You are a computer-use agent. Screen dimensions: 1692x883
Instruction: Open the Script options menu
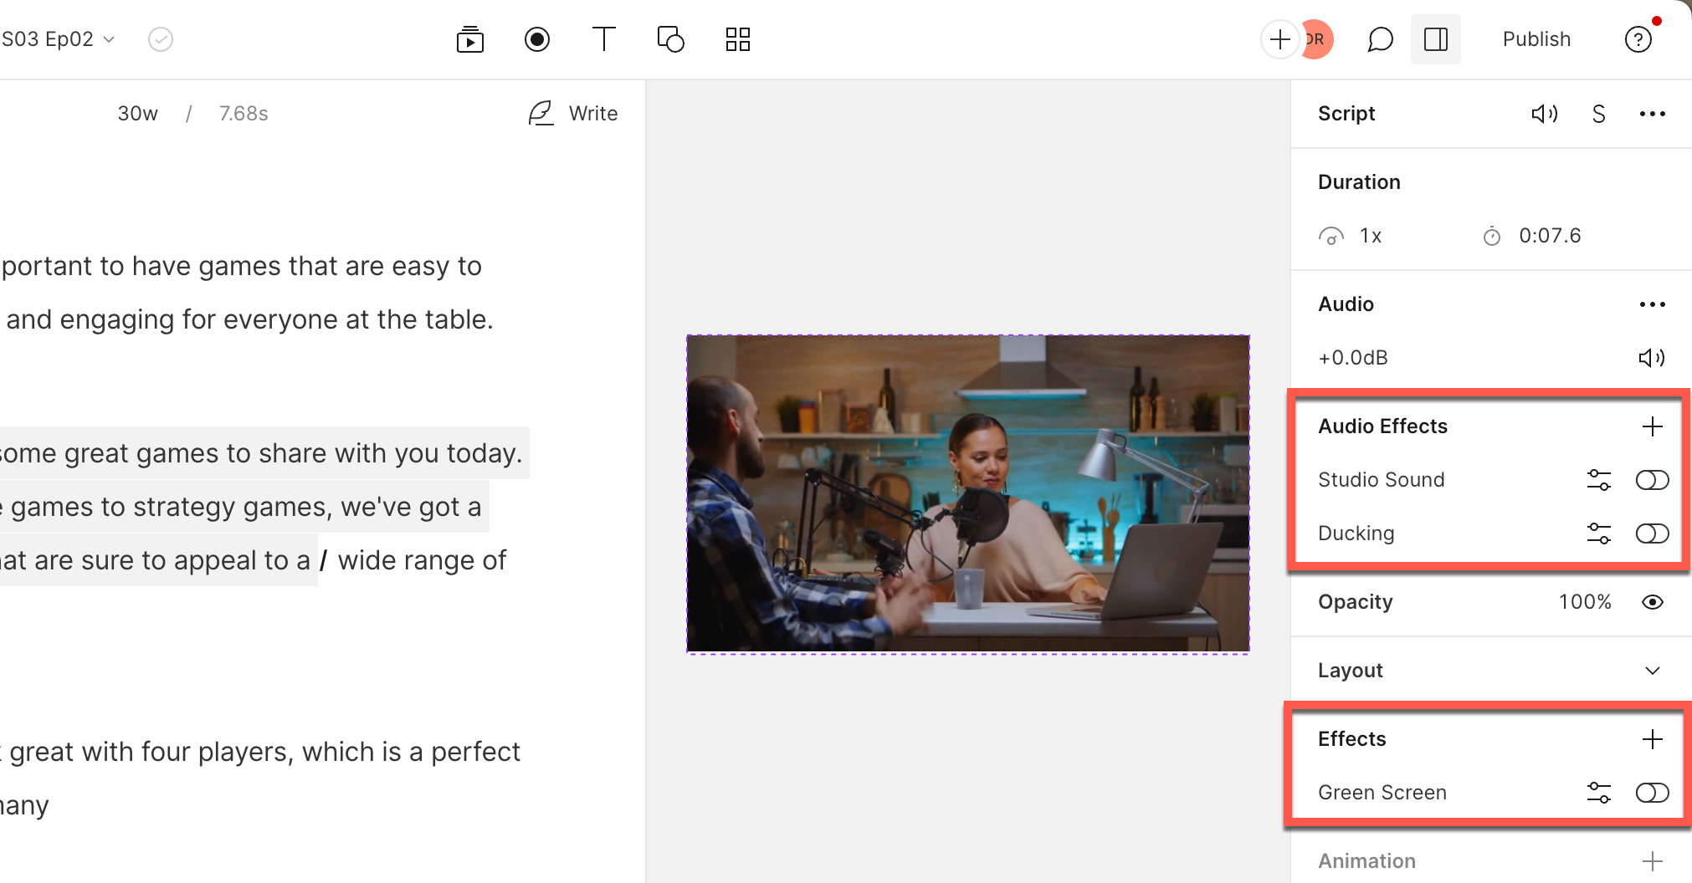pos(1653,114)
